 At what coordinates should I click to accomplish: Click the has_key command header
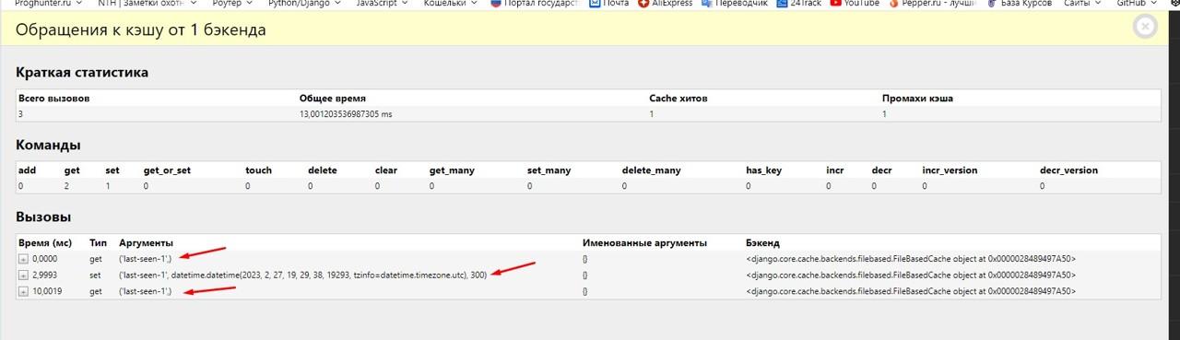coord(763,170)
